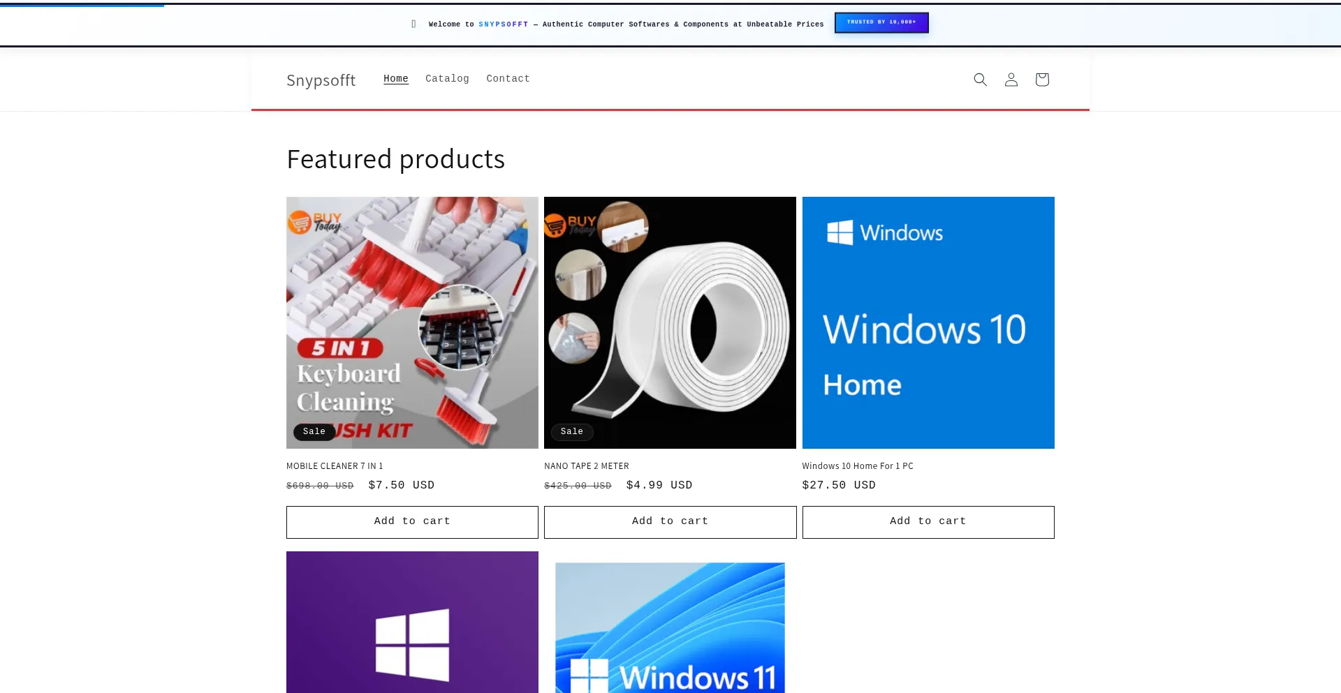Click the SNYPSOFFT link in announcement bar
The image size is (1341, 693).
503,24
